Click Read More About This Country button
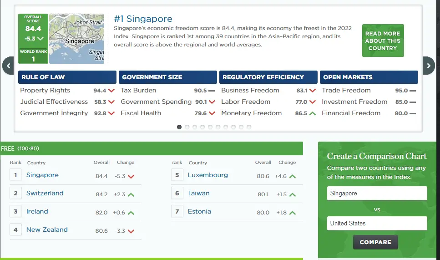440x260 pixels. [383, 41]
